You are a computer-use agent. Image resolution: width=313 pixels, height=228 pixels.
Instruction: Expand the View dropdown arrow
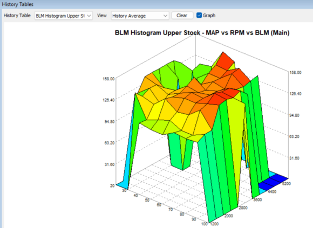[165, 16]
